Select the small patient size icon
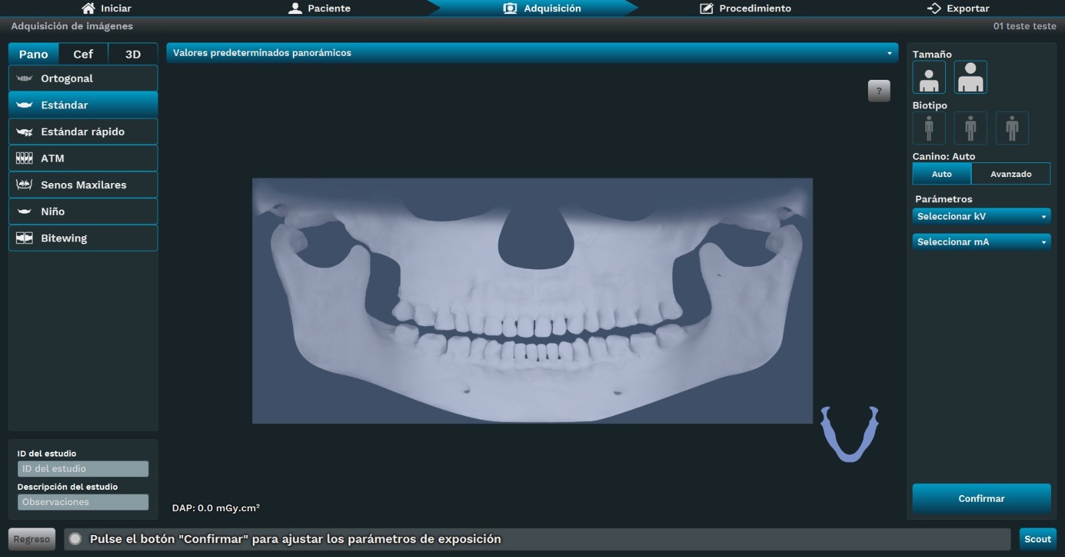This screenshot has width=1065, height=557. coord(929,78)
